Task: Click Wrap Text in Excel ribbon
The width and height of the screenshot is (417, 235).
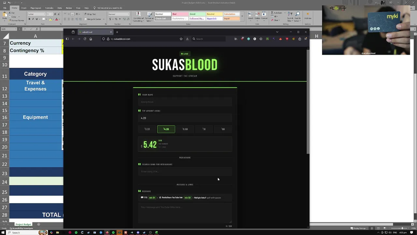Action: [90, 14]
